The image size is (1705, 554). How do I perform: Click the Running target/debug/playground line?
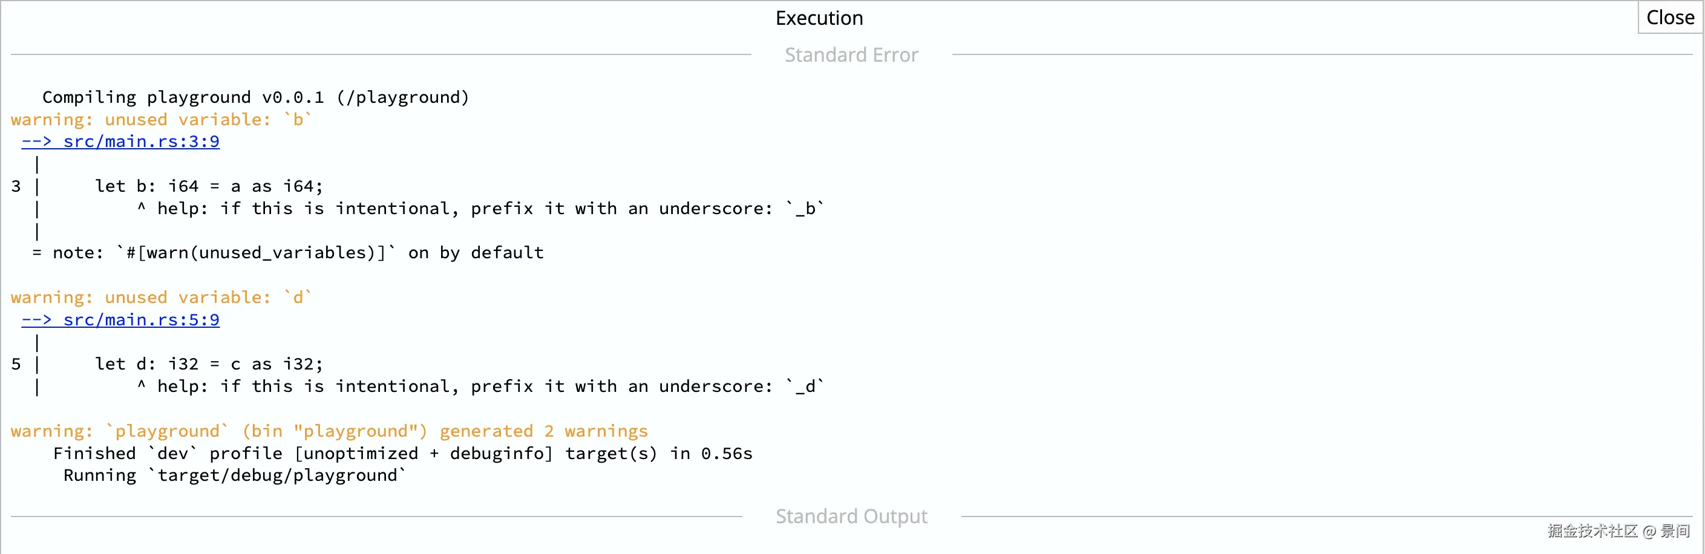click(234, 475)
